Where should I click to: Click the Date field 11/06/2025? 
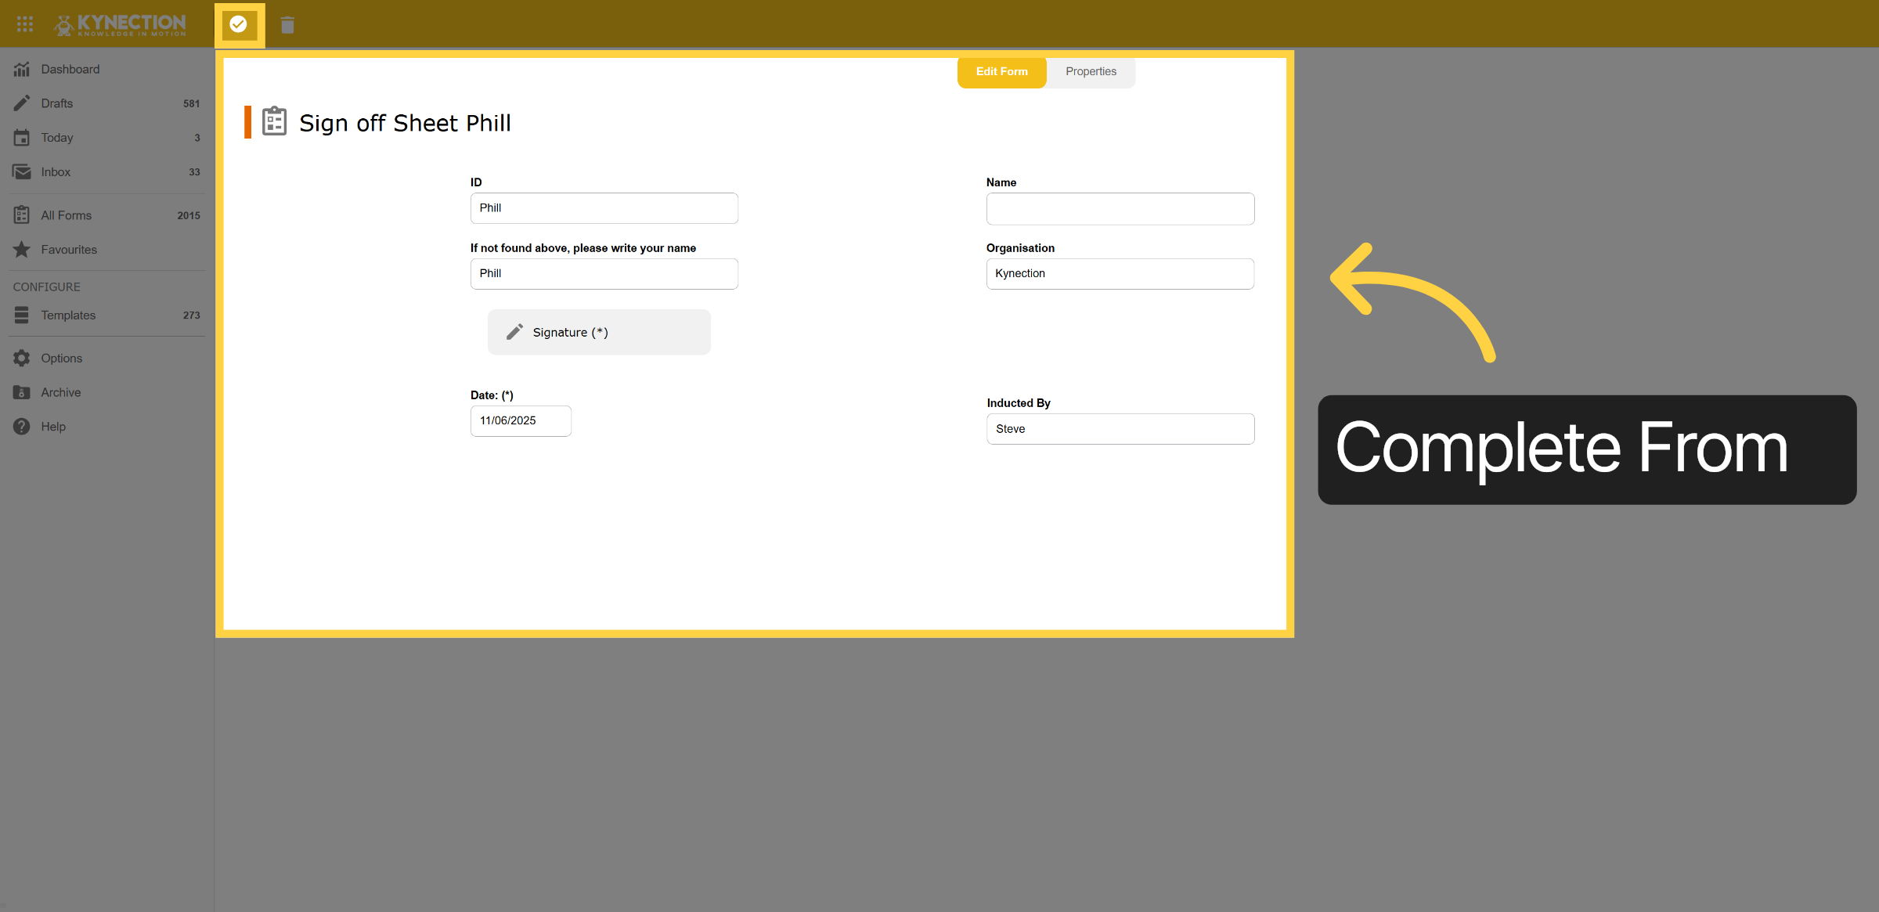tap(521, 421)
